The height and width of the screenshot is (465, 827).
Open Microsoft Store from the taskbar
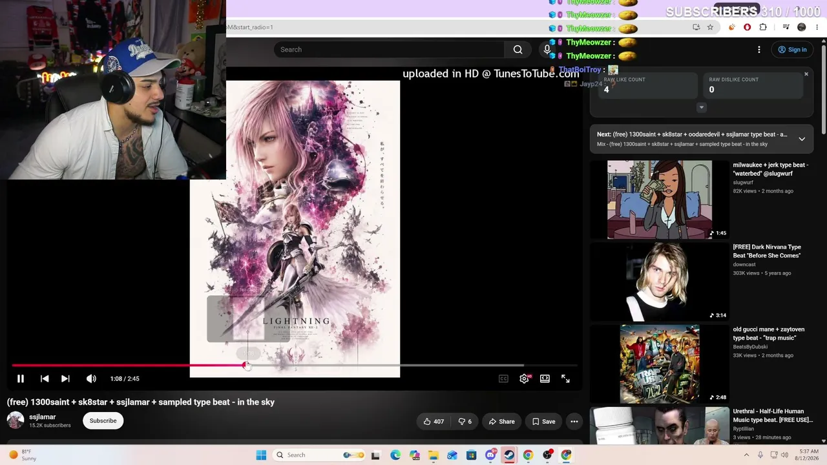pyautogui.click(x=471, y=455)
